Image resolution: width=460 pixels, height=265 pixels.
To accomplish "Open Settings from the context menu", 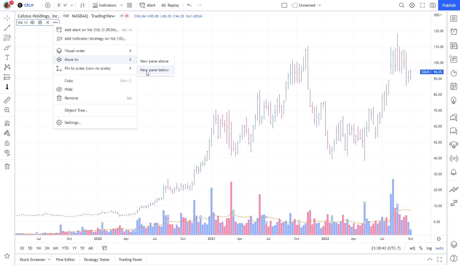I will pos(95,123).
